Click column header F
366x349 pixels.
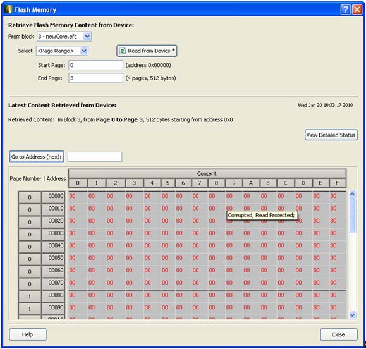338,183
